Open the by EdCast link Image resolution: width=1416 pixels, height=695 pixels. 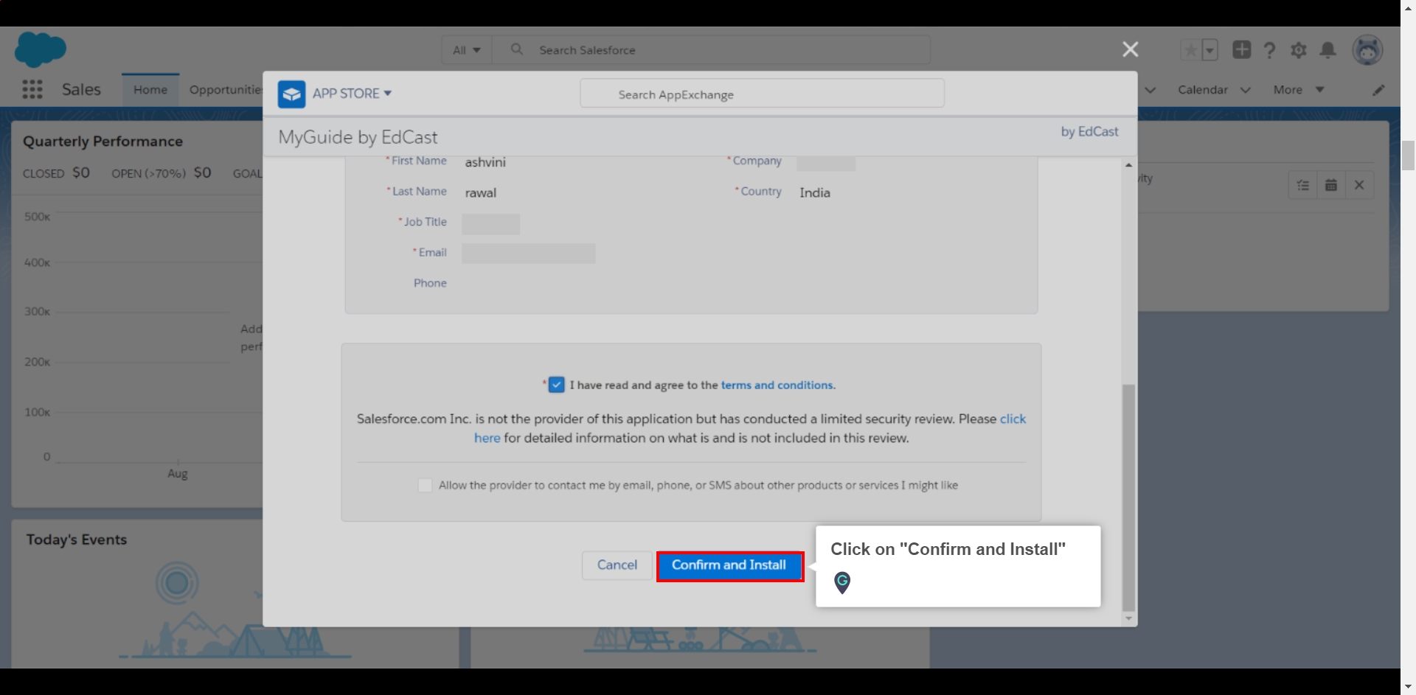(1089, 132)
